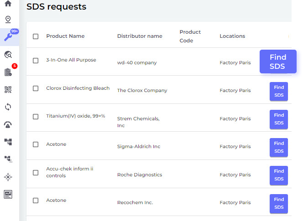Check the 3-In-One All Purpose row checkbox

coord(36,61)
